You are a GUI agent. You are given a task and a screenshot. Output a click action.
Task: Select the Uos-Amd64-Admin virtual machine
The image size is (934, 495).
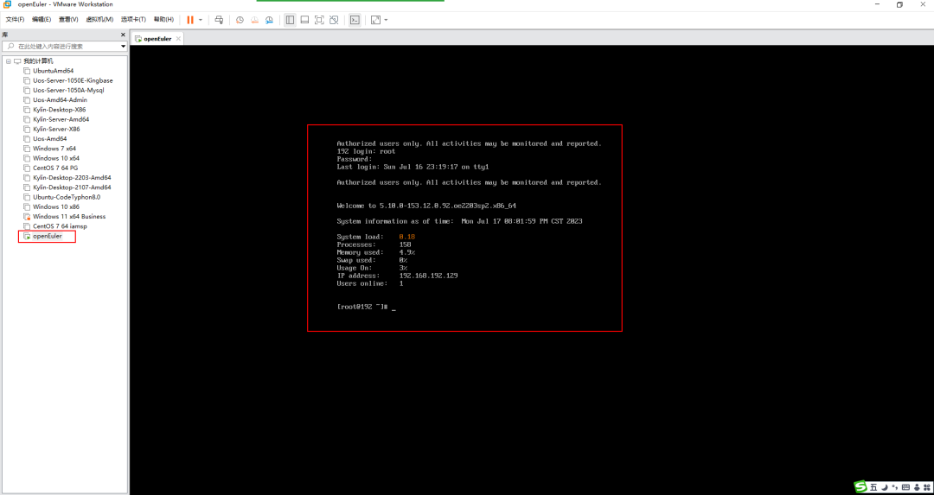click(60, 100)
